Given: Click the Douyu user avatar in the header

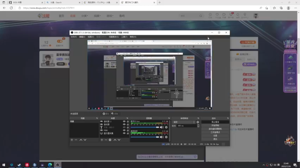Looking at the screenshot, I should click(256, 16).
